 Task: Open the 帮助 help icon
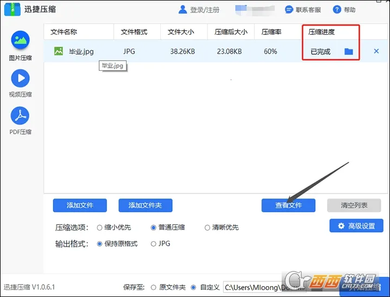337,10
